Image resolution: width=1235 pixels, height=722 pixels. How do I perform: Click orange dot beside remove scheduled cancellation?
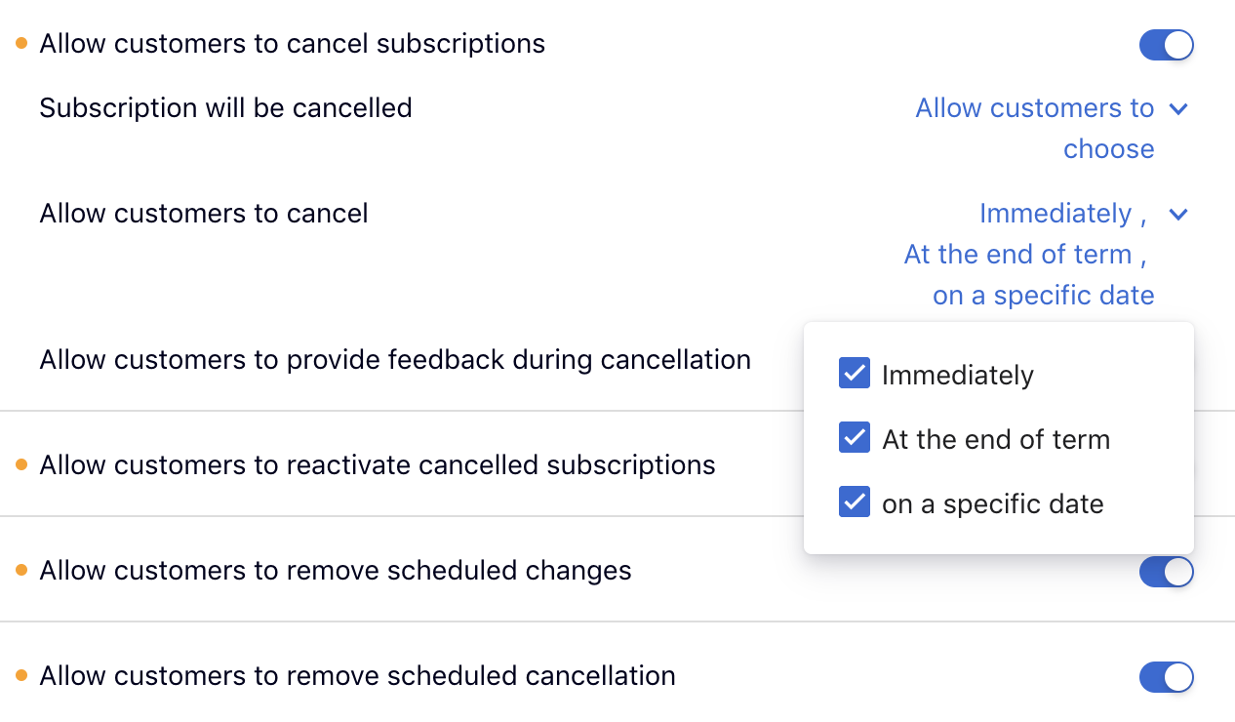[21, 676]
